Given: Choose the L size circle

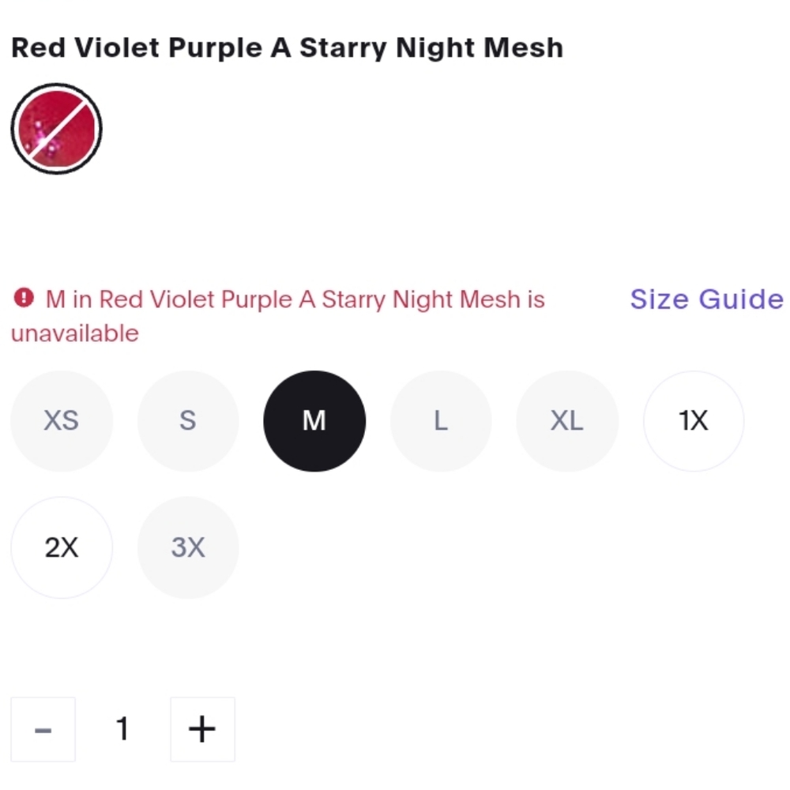Looking at the screenshot, I should pos(441,421).
